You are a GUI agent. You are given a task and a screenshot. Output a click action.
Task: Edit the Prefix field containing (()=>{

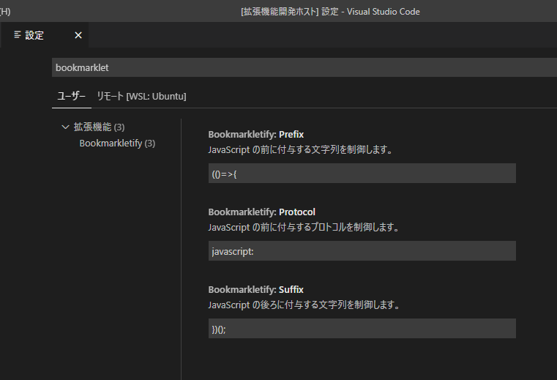(362, 174)
